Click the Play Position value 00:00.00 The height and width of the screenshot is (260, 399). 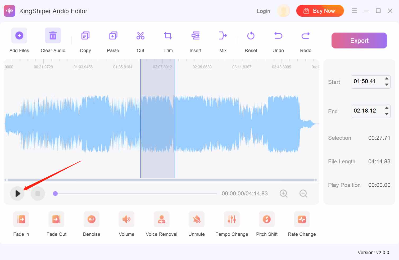coord(379,185)
